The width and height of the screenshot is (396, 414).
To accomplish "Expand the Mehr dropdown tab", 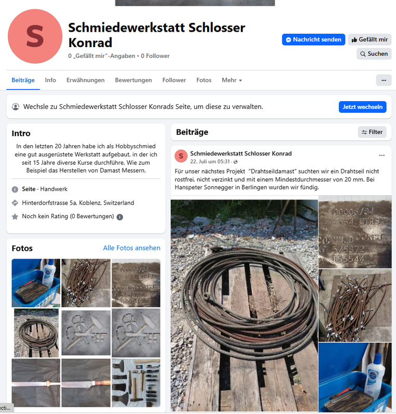I will [231, 80].
